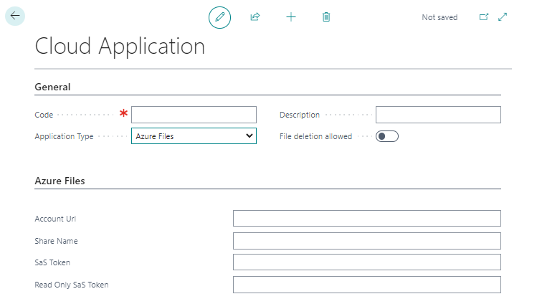The height and width of the screenshot is (304, 537).
Task: Click the SaS Token field
Action: point(367,262)
